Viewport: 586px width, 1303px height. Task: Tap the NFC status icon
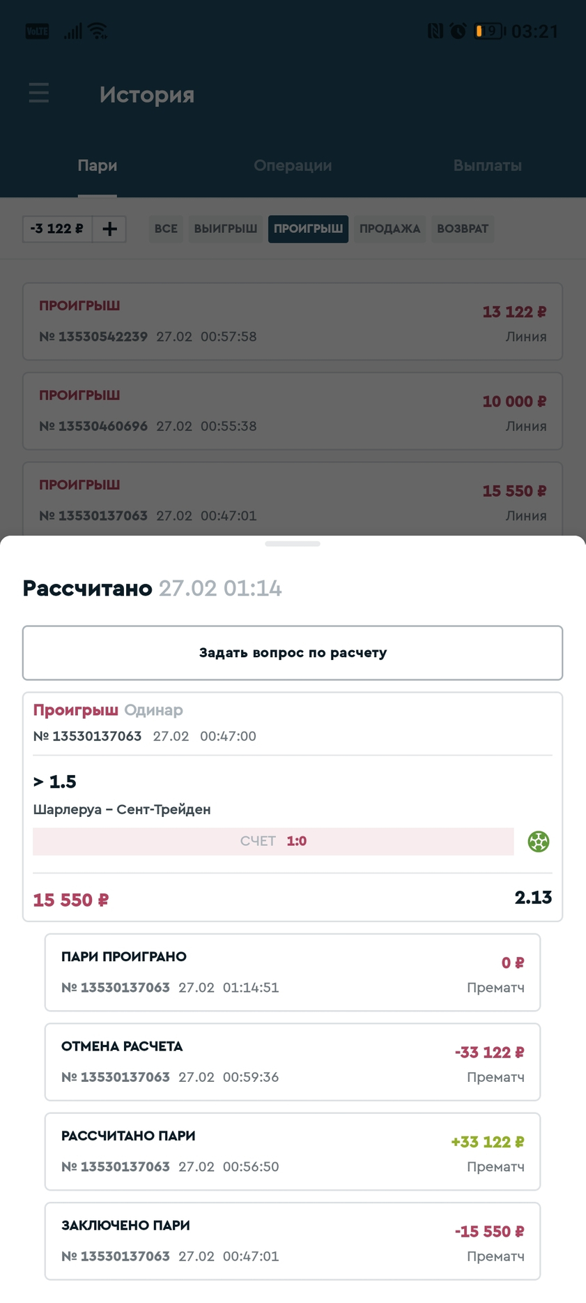[x=435, y=31]
